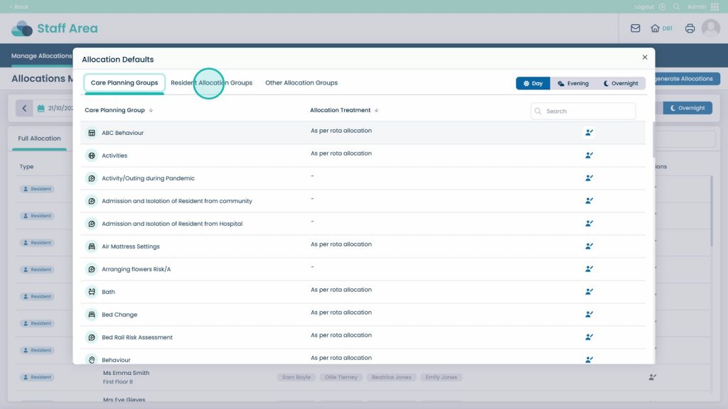Click the dialog's vertical scrollbar
The height and width of the screenshot is (409, 728).
(x=653, y=142)
